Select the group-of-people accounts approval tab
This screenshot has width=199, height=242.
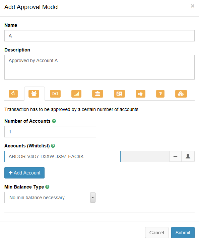tap(34, 94)
